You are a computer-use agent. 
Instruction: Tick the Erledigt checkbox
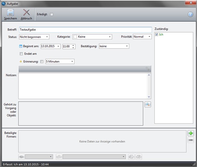(x=52, y=14)
